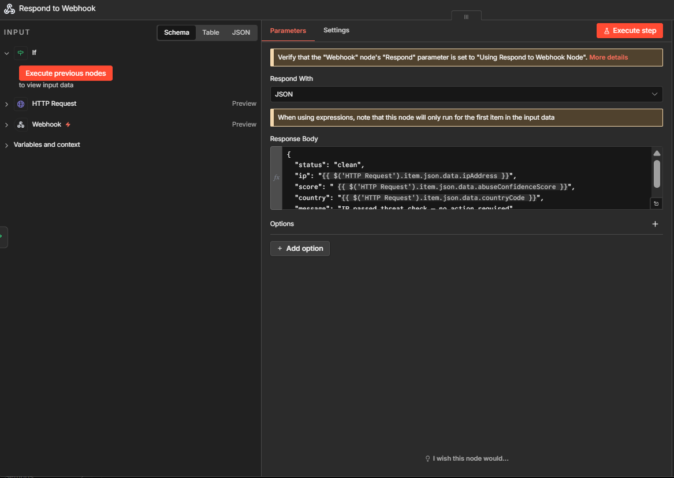The image size is (674, 478).
Task: Open the Respond With JSON dropdown
Action: tap(467, 94)
